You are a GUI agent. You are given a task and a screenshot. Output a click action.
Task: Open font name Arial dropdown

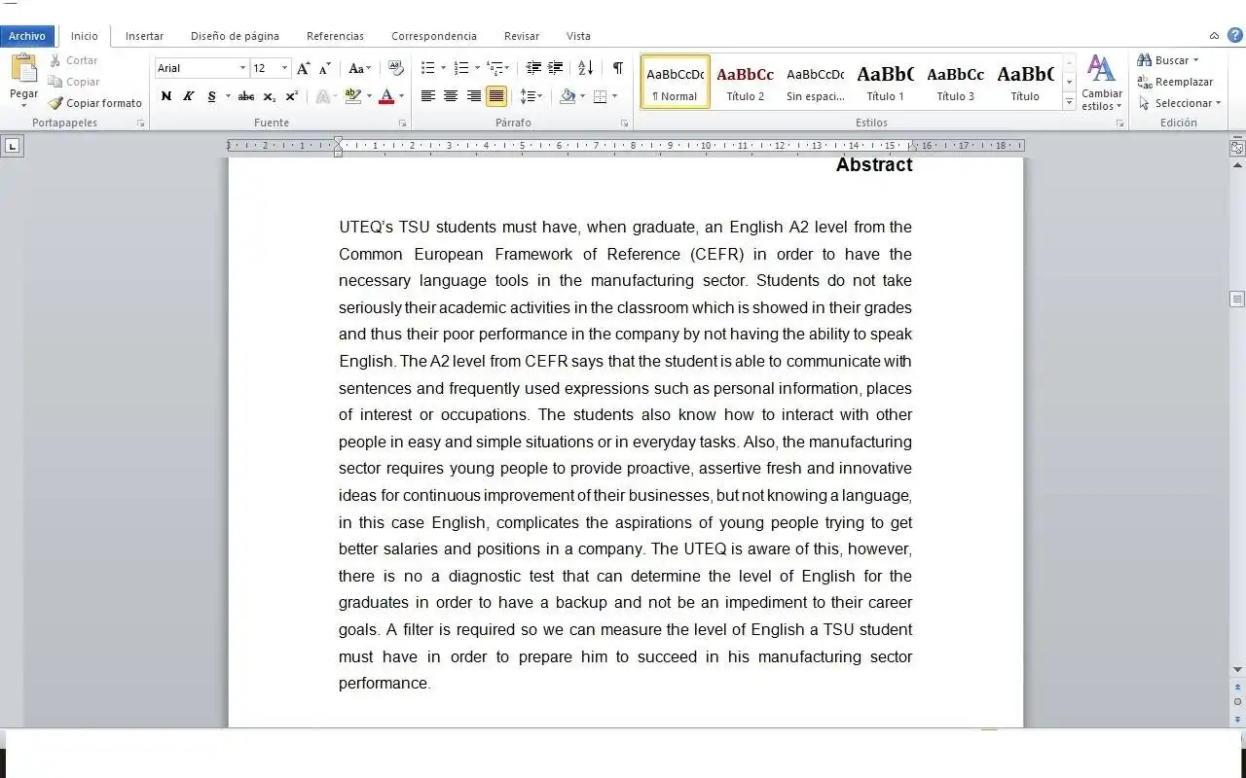click(242, 68)
